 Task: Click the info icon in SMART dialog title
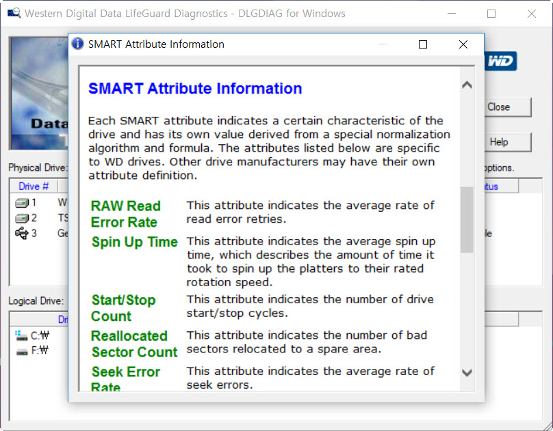(77, 44)
